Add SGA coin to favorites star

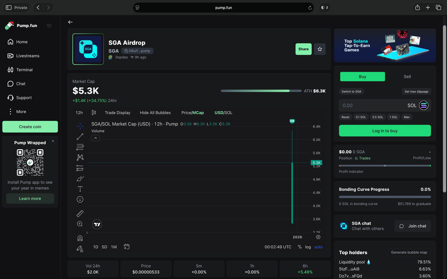320,49
